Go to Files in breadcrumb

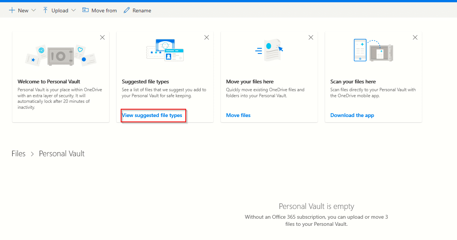click(x=19, y=154)
